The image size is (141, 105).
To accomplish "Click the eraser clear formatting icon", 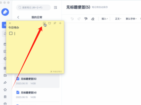I will point(93,19).
